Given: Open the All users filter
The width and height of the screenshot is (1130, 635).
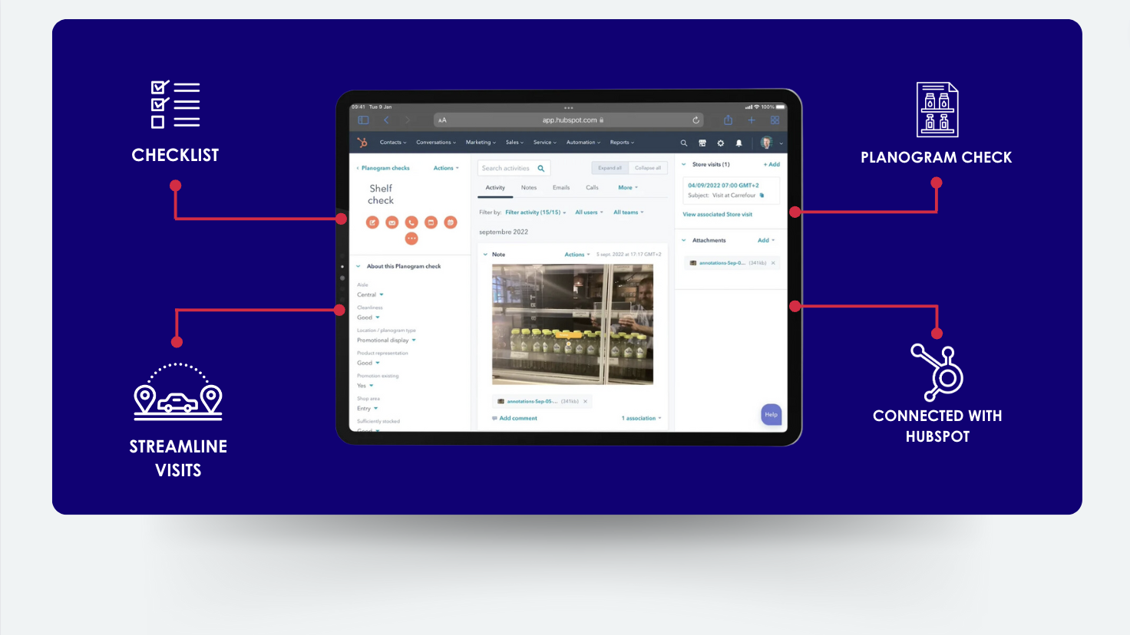Looking at the screenshot, I should click(x=589, y=212).
